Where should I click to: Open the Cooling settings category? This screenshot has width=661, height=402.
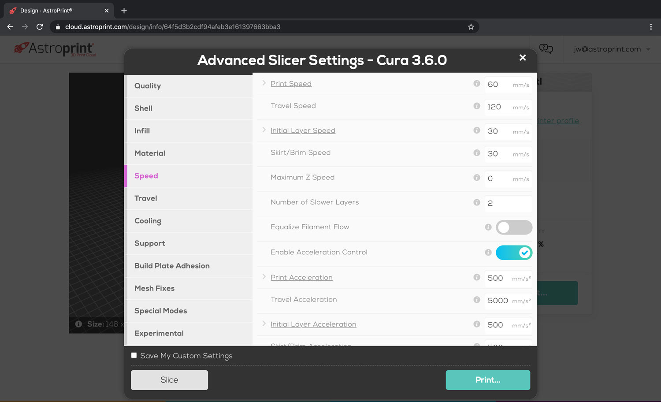(x=189, y=221)
